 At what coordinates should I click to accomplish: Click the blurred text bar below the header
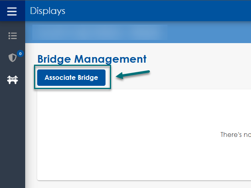[100, 32]
